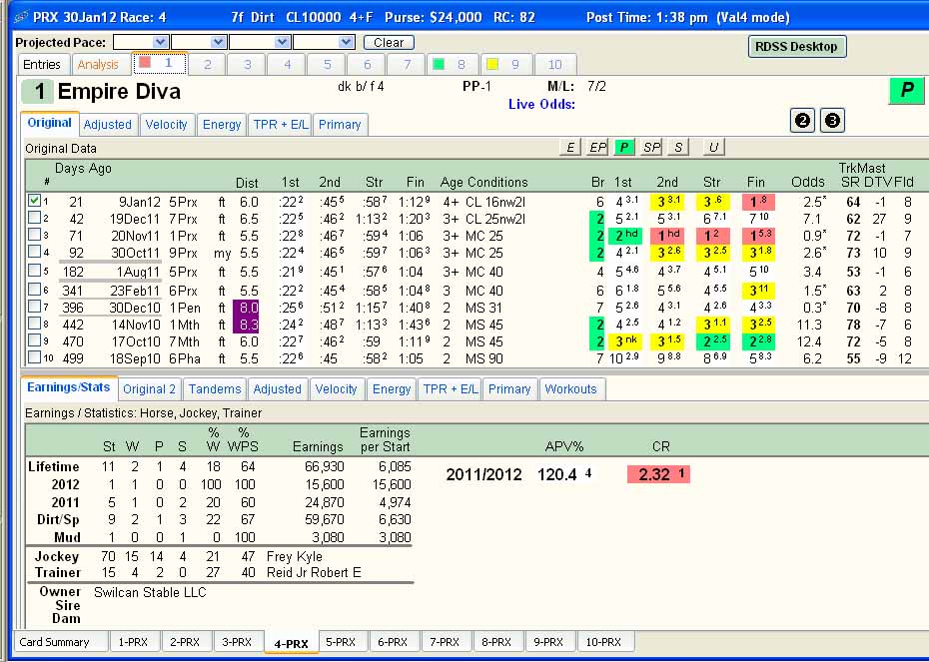Toggle the green P pace filter button

coord(624,148)
